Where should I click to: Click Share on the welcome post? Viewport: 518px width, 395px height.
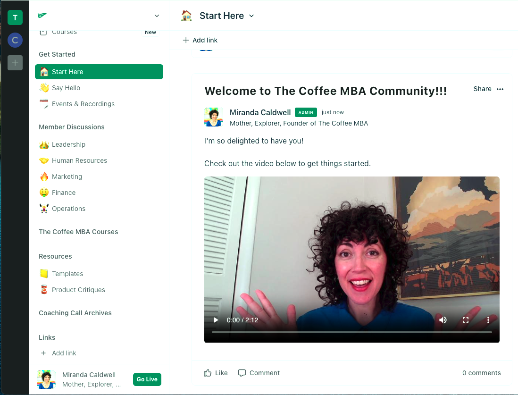(482, 89)
